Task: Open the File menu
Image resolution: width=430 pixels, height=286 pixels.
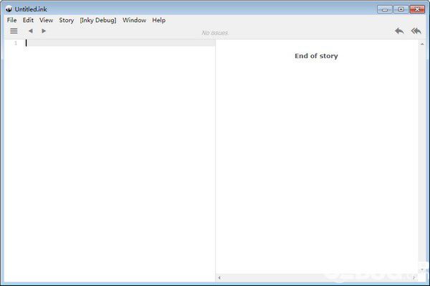Action: 11,20
